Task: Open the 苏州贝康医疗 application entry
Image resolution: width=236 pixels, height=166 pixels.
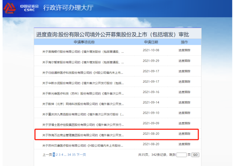Action: [83, 146]
